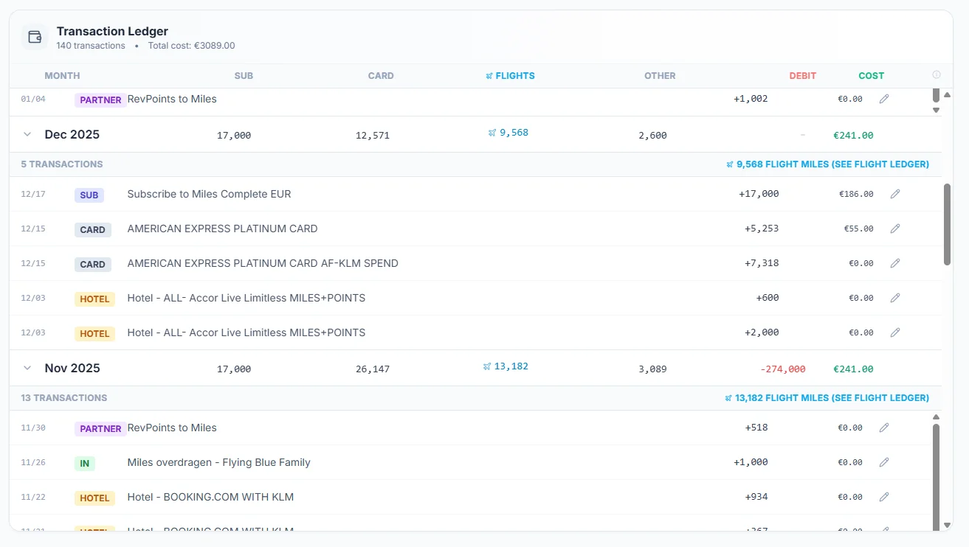Click the Dec 2025 transactions scrollbar thumb
969x547 pixels.
[x=948, y=224]
